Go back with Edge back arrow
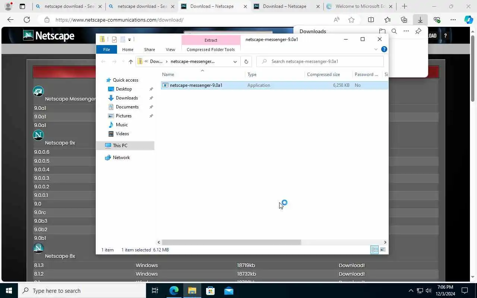 pos(10,20)
